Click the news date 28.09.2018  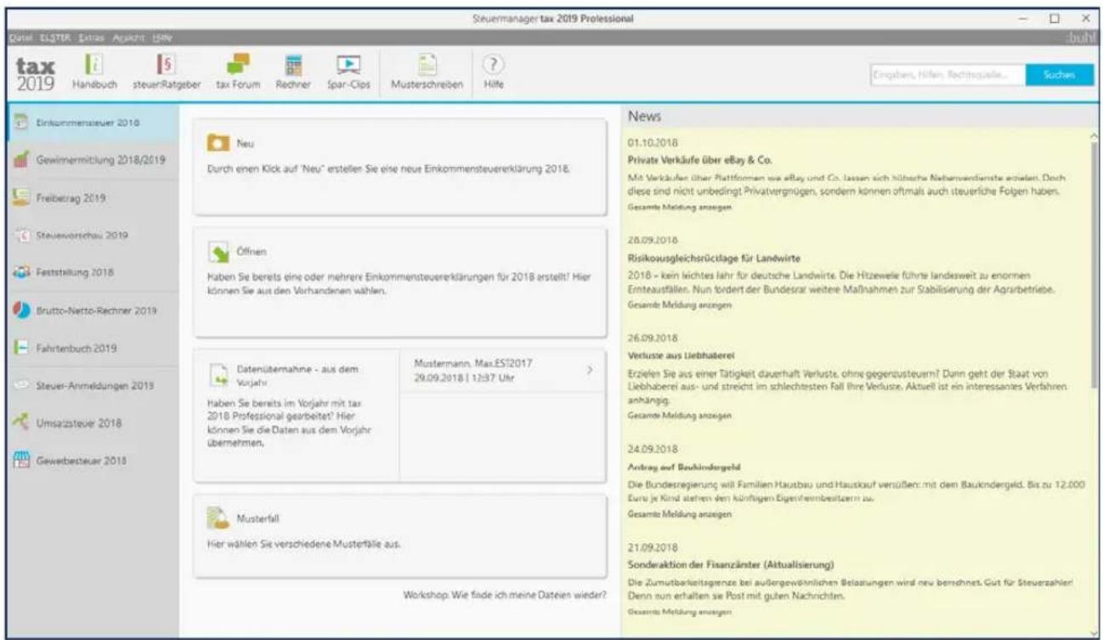(x=652, y=239)
